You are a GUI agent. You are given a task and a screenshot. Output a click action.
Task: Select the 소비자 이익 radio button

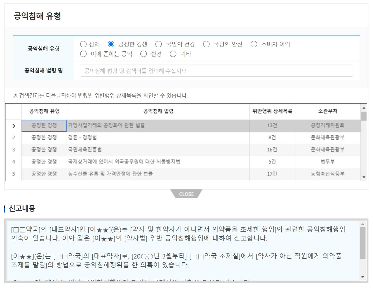coord(254,44)
